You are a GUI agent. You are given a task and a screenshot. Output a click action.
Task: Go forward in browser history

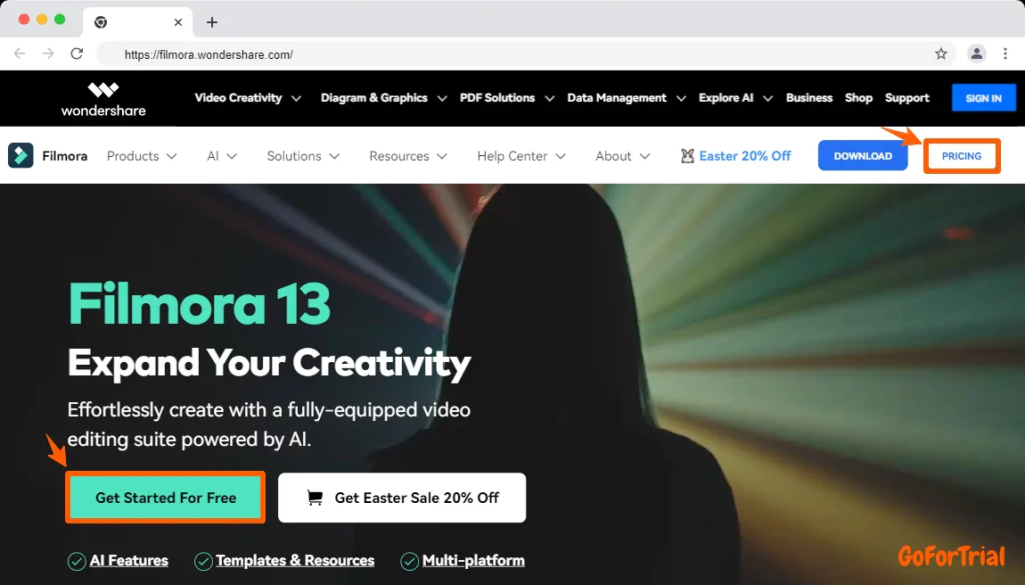48,54
